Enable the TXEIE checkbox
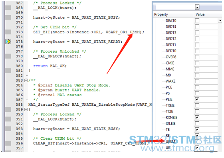224x158 pixels. pos(197,105)
